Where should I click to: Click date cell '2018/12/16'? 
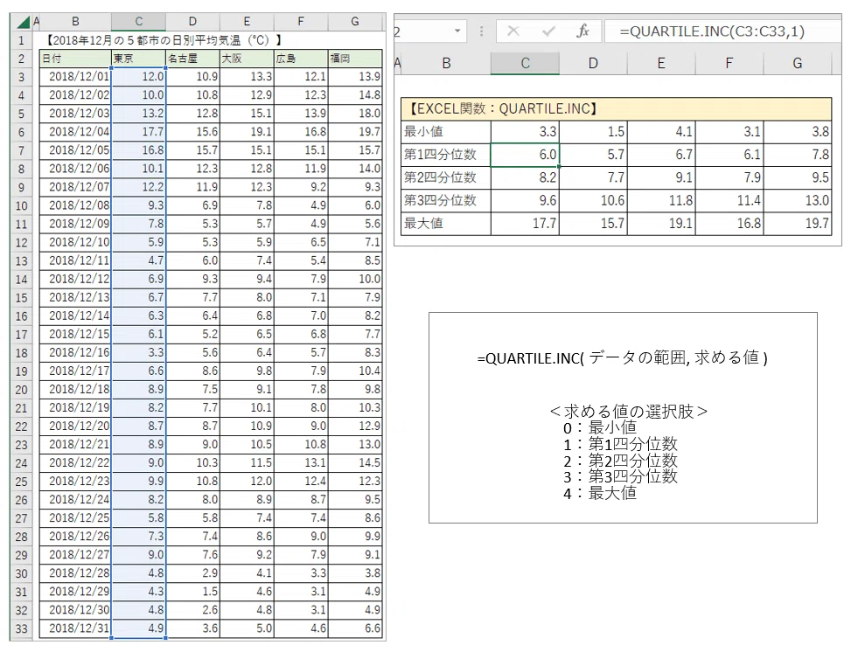click(x=75, y=352)
